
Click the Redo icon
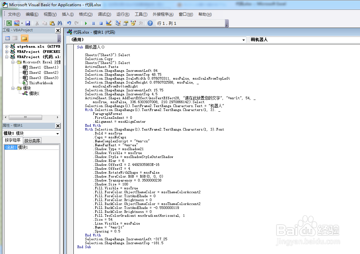pos(77,23)
